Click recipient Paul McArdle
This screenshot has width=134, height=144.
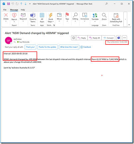tap(24, 42)
